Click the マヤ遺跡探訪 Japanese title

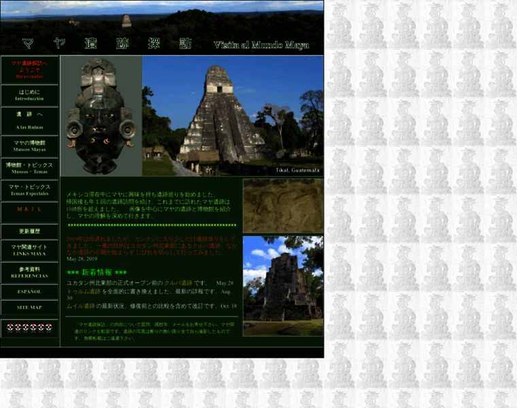107,44
